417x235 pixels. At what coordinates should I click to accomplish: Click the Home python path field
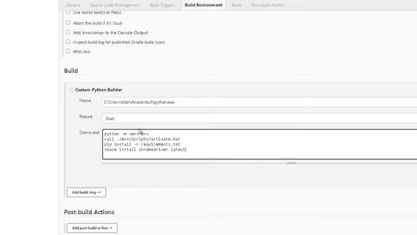259,102
